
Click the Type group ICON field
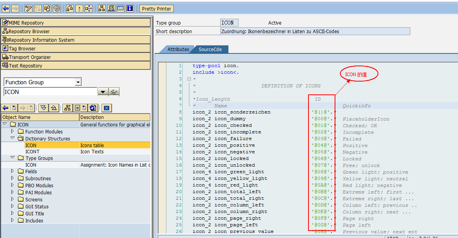229,23
